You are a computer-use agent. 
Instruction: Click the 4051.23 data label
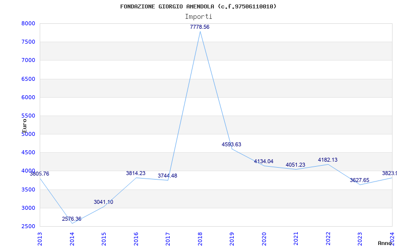coord(295,165)
